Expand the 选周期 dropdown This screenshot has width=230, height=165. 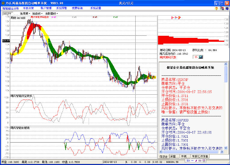pyautogui.click(x=25, y=14)
